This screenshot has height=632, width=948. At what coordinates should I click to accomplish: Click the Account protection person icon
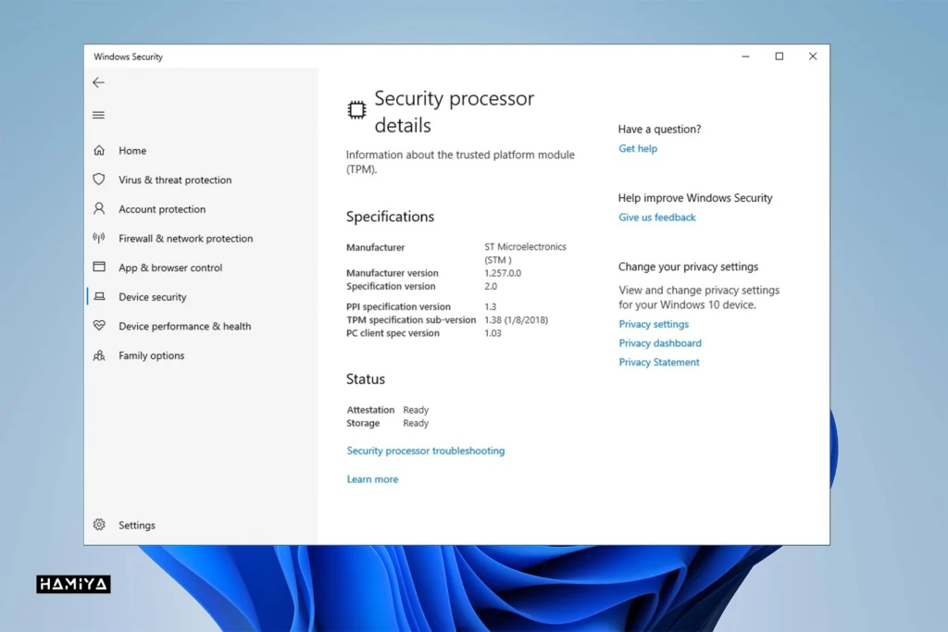[x=99, y=208]
